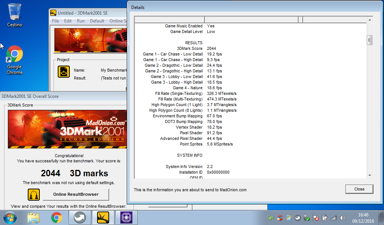This screenshot has height=225, width=384.
Task: Open the Default menu in 3DMark2001
Action: [97, 21]
